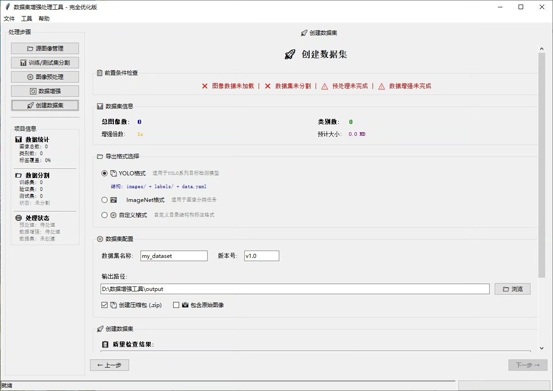Screen dimensions: 553x391
Task: Click the ← 上一步 button
Action: 109,365
